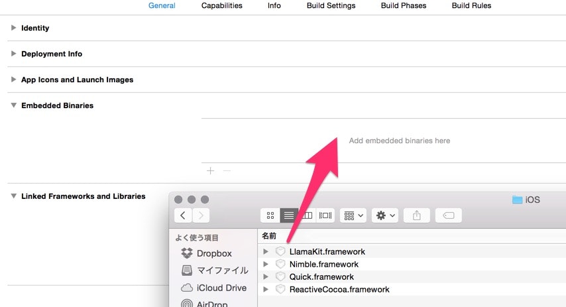Open the Capabilities tab
The height and width of the screenshot is (307, 566).
(221, 5)
